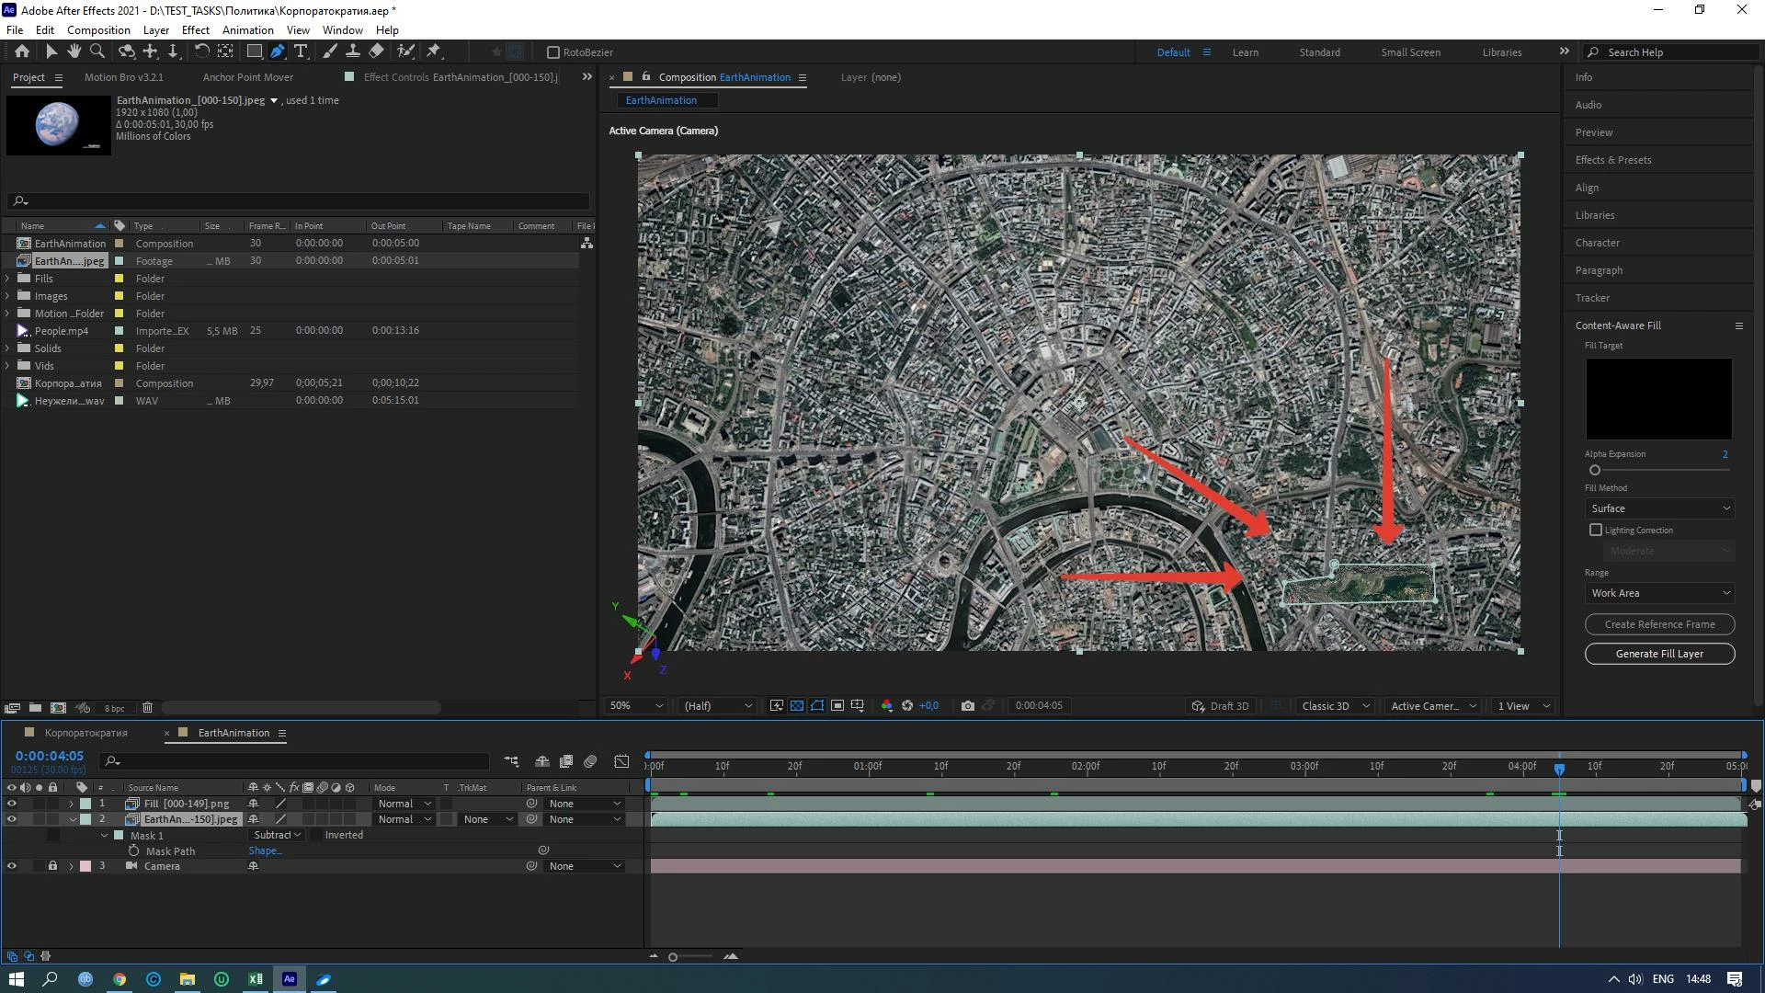Screen dimensions: 1765x993
Task: Select the Hand tool
Action: [74, 51]
